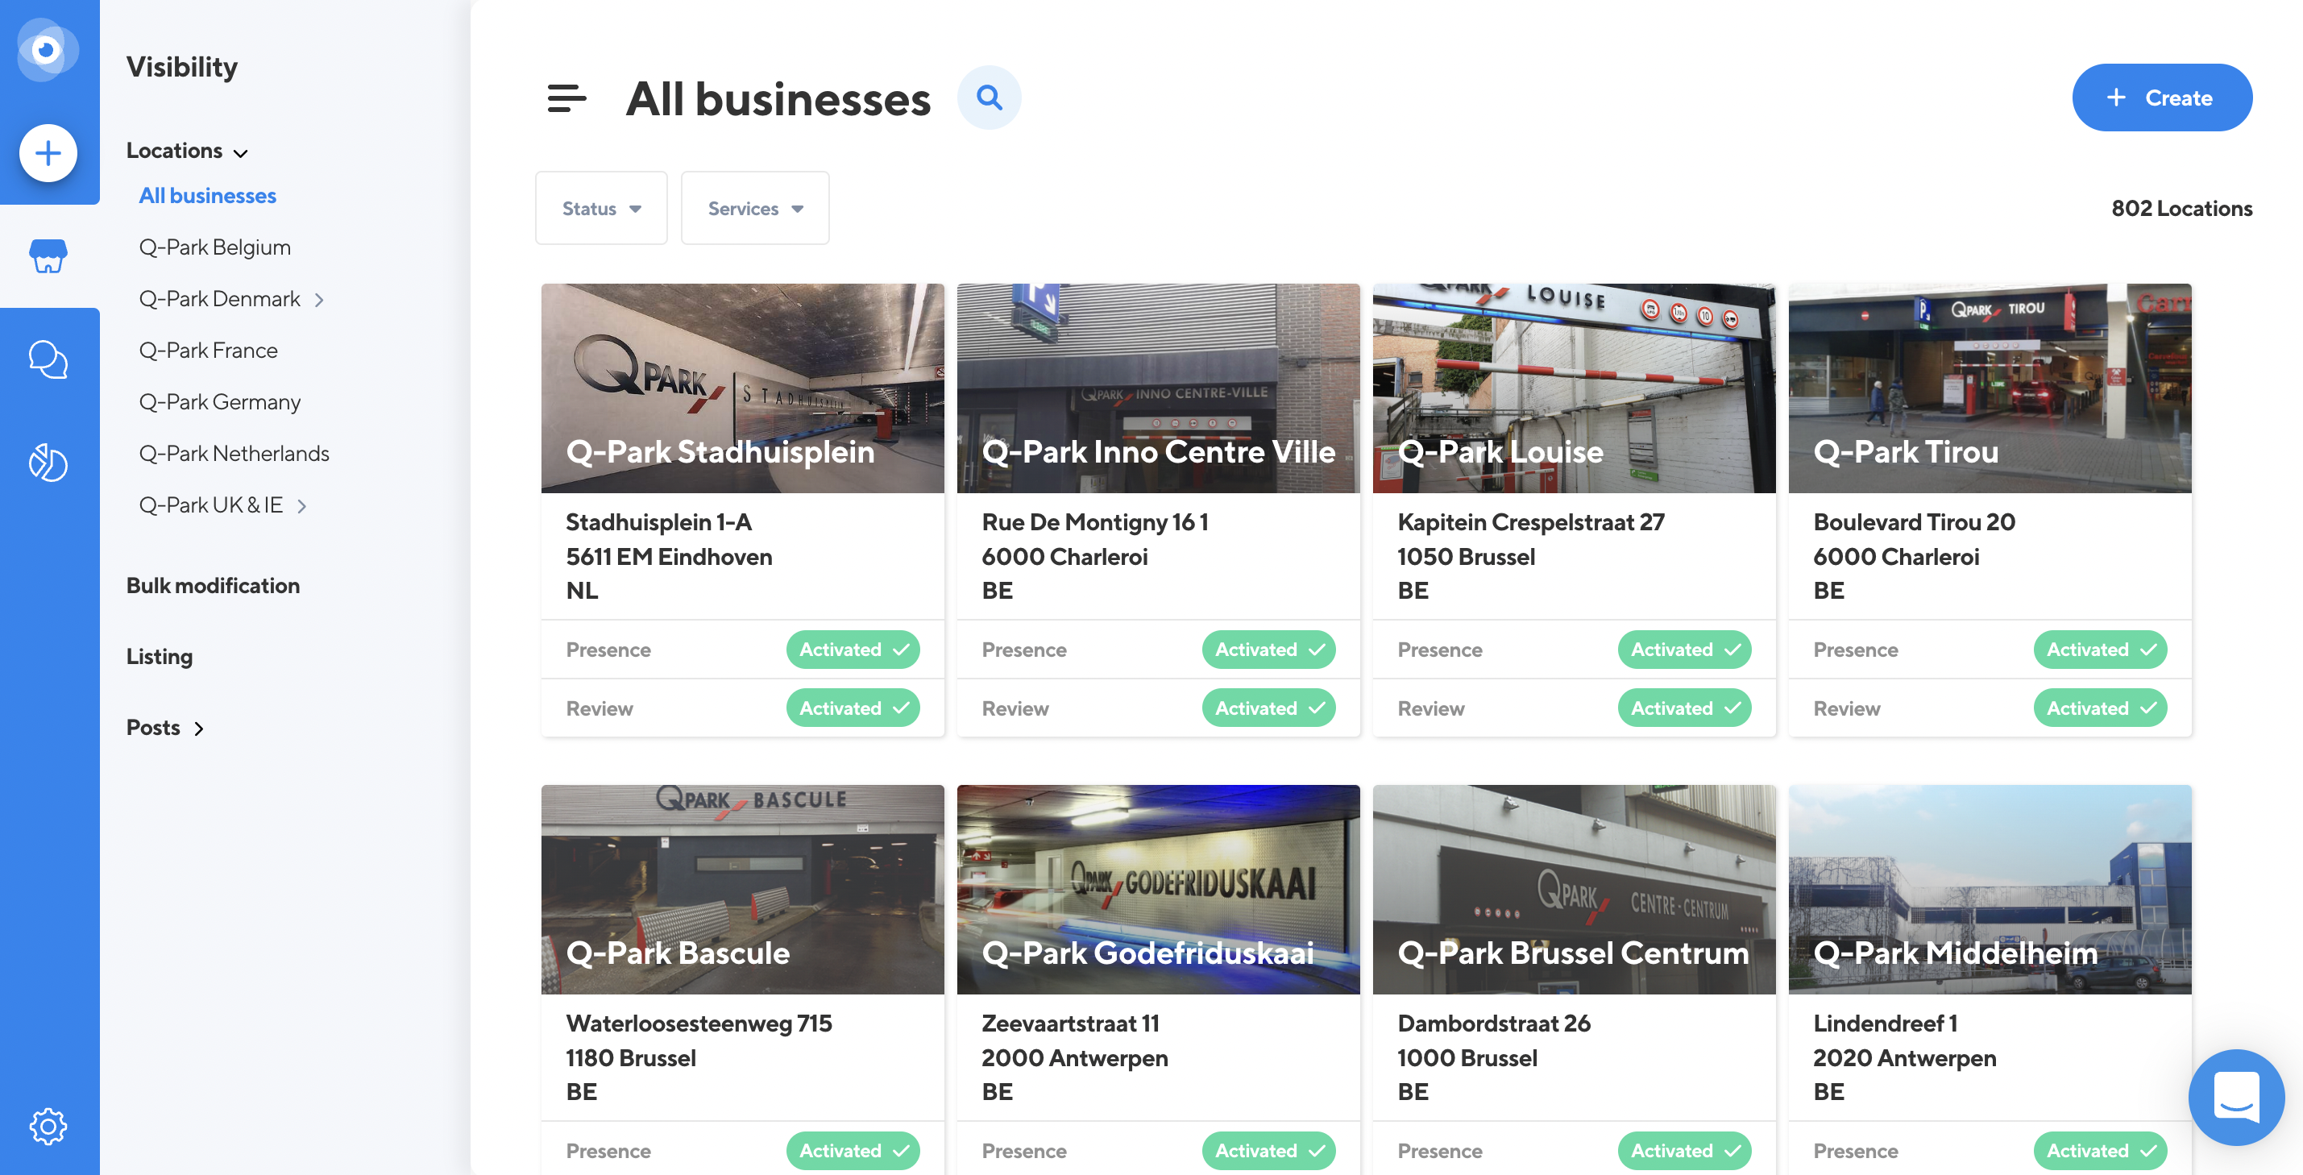This screenshot has height=1175, width=2303.
Task: Toggle Presence Activated on Q-Park Stadhuisplein
Action: [x=852, y=650]
